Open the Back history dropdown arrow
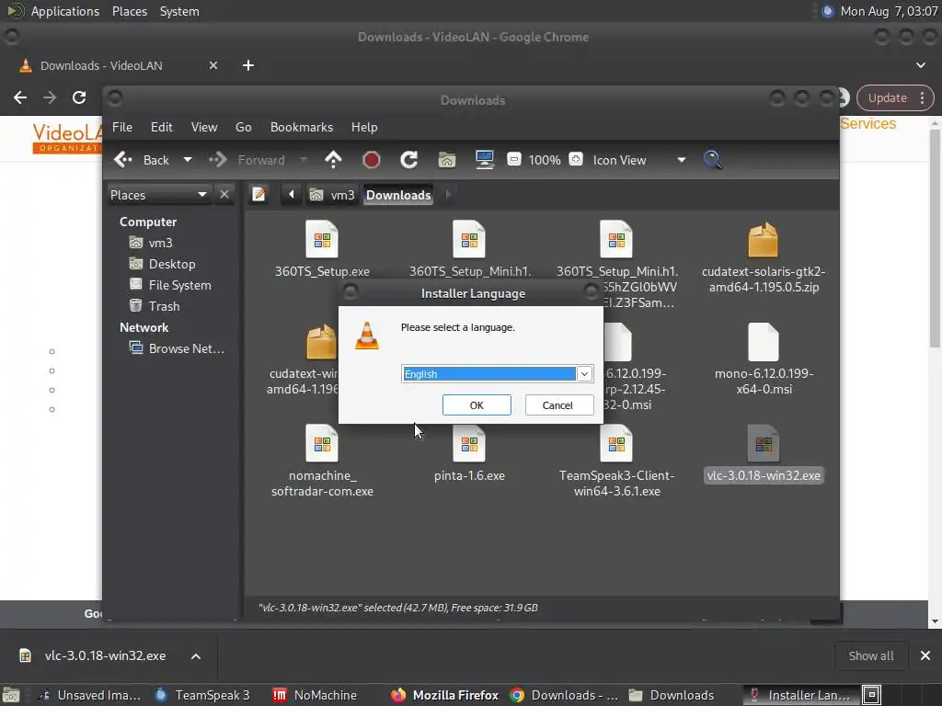Screen dimensions: 942x706 point(188,160)
